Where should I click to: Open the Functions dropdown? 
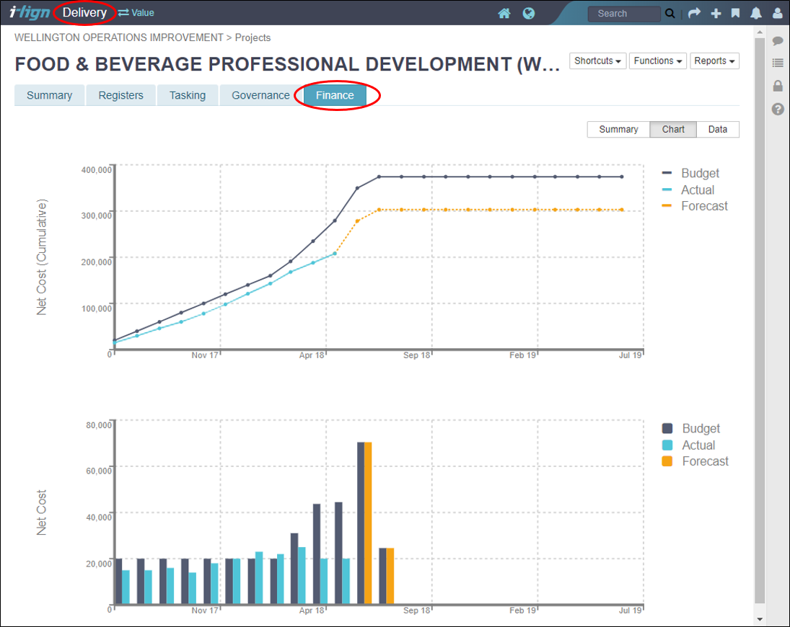657,61
